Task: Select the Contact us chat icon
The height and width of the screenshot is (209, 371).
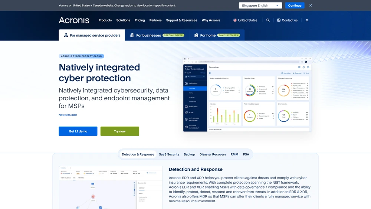Action: (x=279, y=20)
